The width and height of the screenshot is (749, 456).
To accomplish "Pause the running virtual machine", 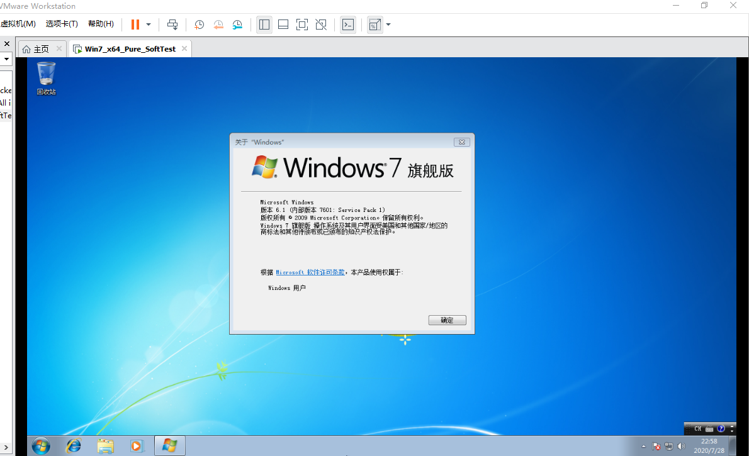I will [x=137, y=25].
